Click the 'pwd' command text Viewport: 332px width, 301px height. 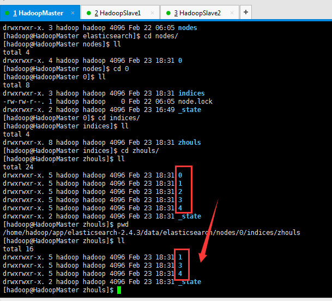(123, 225)
